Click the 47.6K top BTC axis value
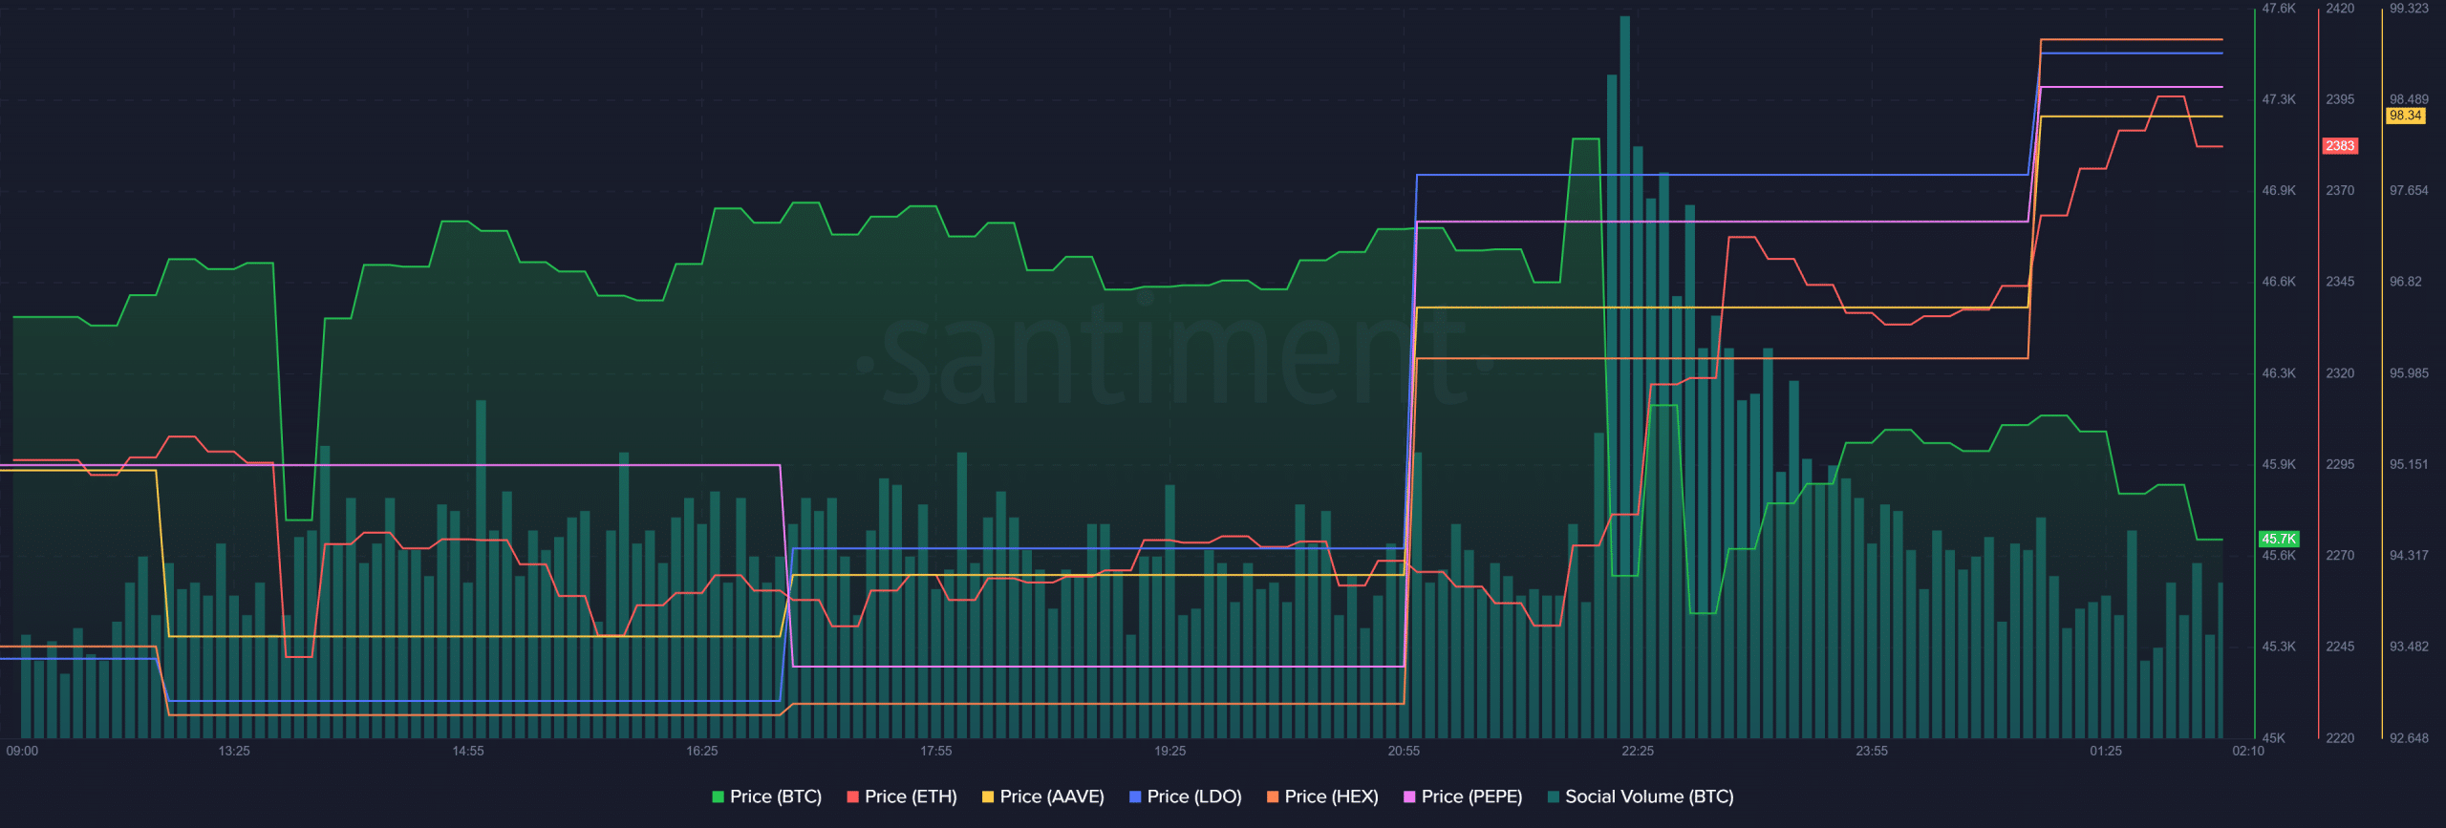 2278,9
